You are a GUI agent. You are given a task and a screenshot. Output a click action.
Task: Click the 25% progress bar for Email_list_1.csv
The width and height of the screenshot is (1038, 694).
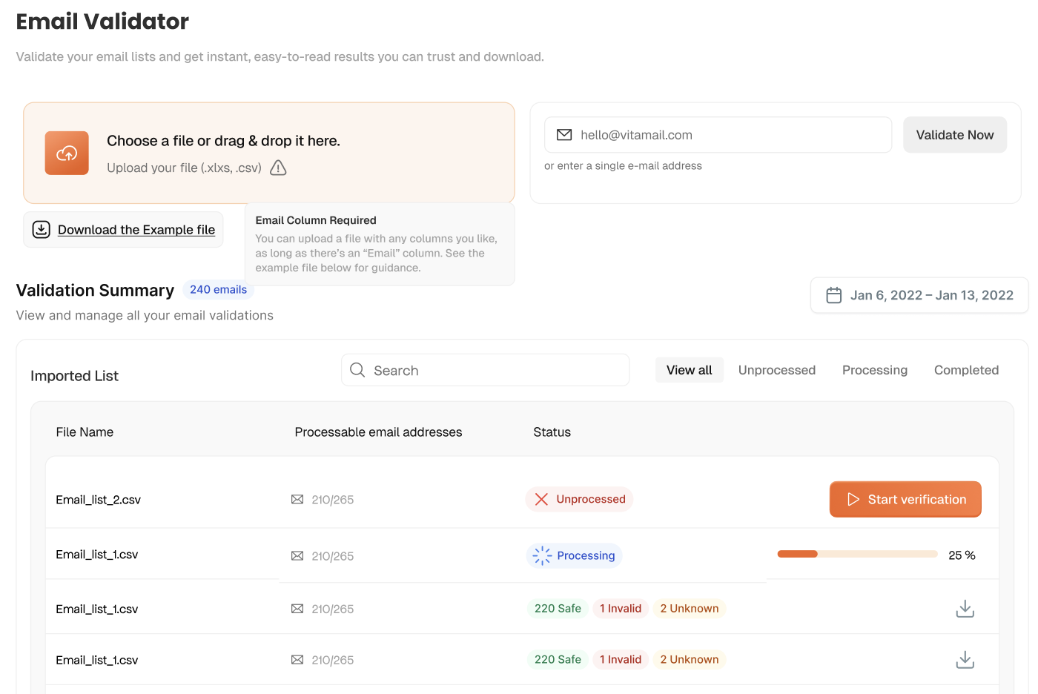click(x=856, y=553)
